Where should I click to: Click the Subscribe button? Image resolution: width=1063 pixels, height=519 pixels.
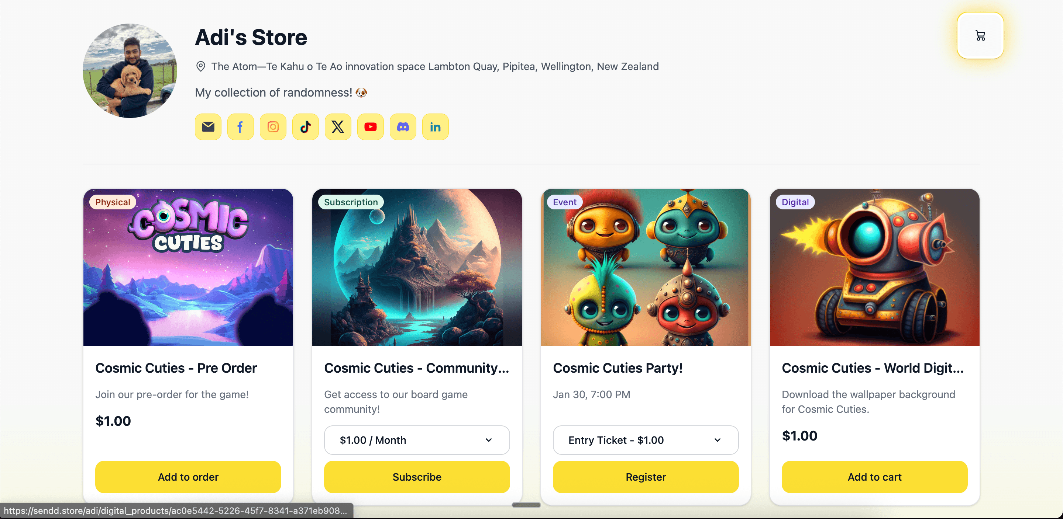point(417,477)
